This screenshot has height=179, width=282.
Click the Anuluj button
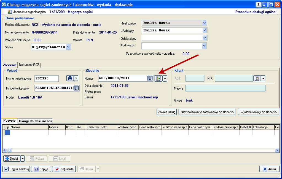click(269, 169)
